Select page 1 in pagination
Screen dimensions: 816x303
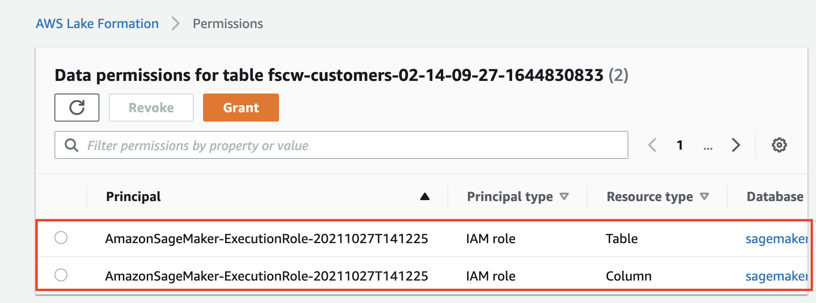pos(680,145)
